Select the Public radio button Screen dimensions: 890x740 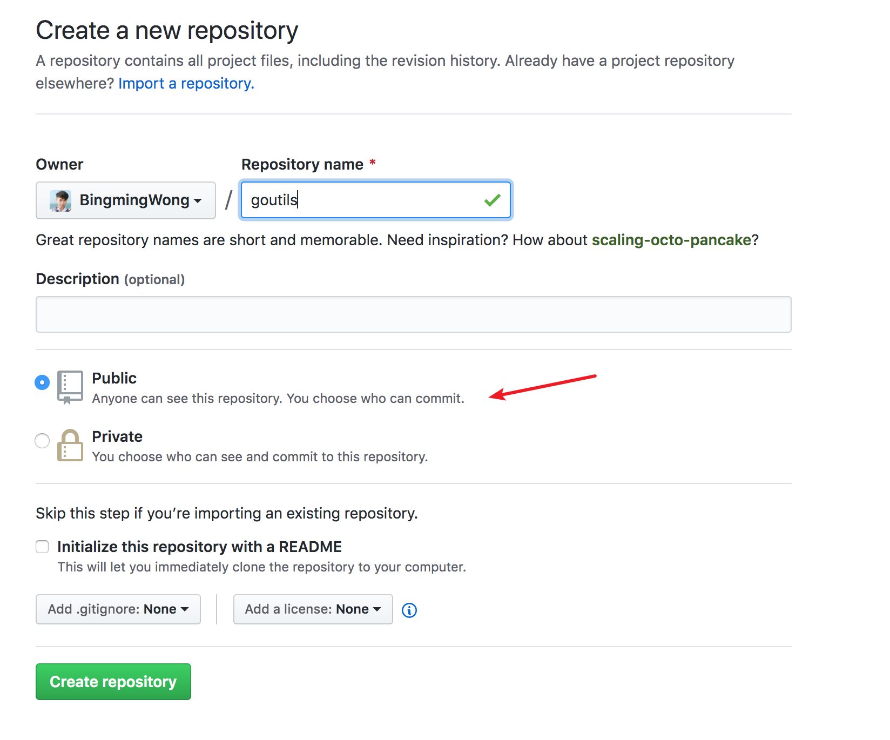coord(42,382)
